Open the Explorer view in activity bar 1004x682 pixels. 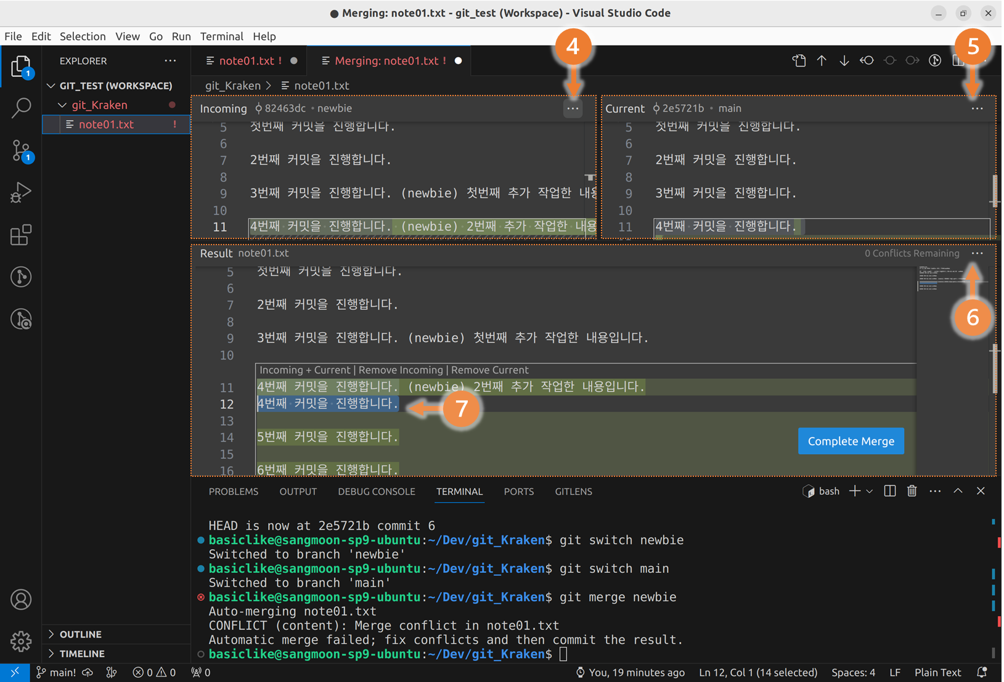[21, 67]
